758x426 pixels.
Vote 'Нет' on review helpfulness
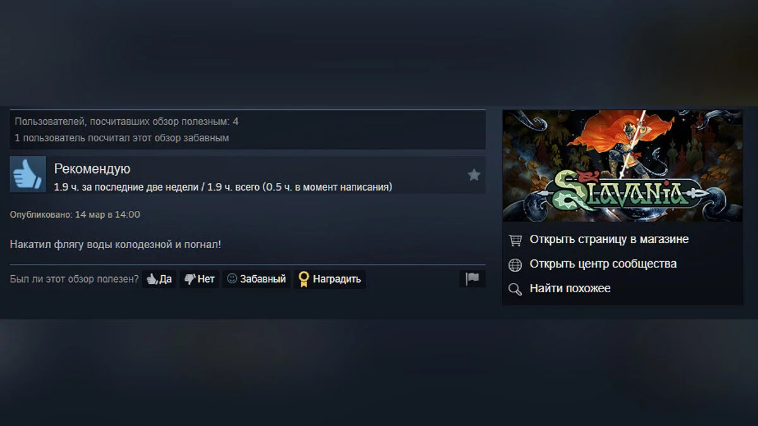[199, 279]
